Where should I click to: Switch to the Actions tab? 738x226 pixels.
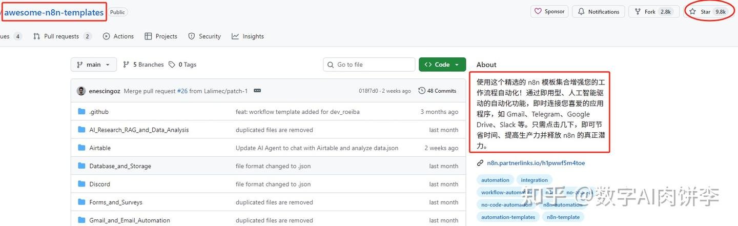(118, 36)
